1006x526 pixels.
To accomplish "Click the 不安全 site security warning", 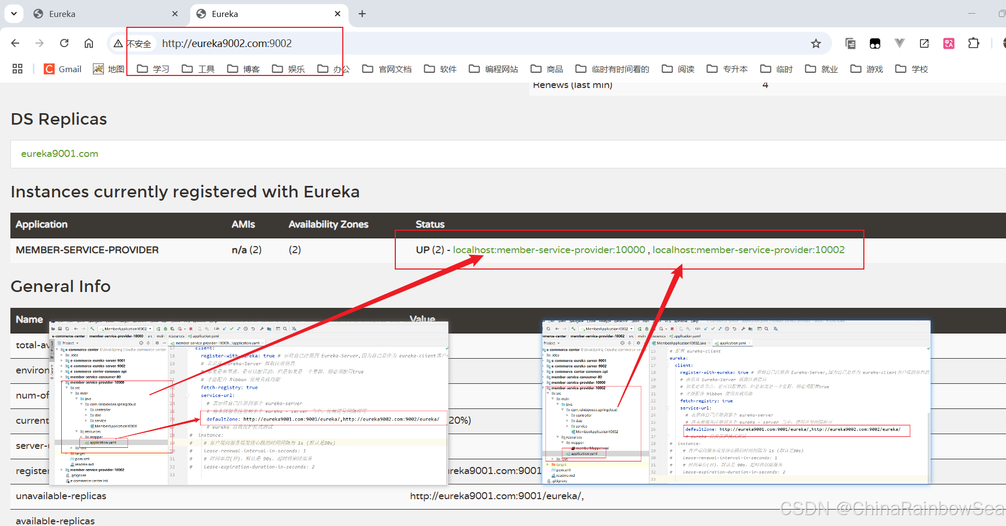I will click(132, 43).
